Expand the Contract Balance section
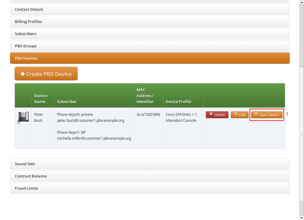Screen dimensions: 304x220 (x=150, y=176)
